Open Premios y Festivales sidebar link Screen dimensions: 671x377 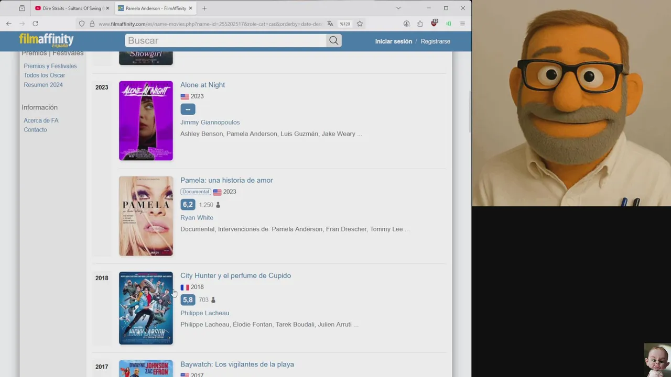(x=50, y=66)
